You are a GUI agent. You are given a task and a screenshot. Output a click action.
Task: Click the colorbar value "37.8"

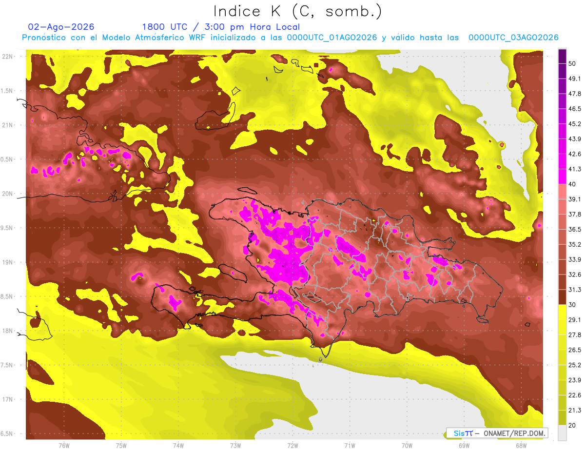pyautogui.click(x=575, y=215)
